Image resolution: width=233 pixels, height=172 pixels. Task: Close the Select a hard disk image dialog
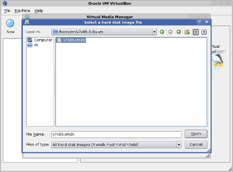tap(206, 22)
